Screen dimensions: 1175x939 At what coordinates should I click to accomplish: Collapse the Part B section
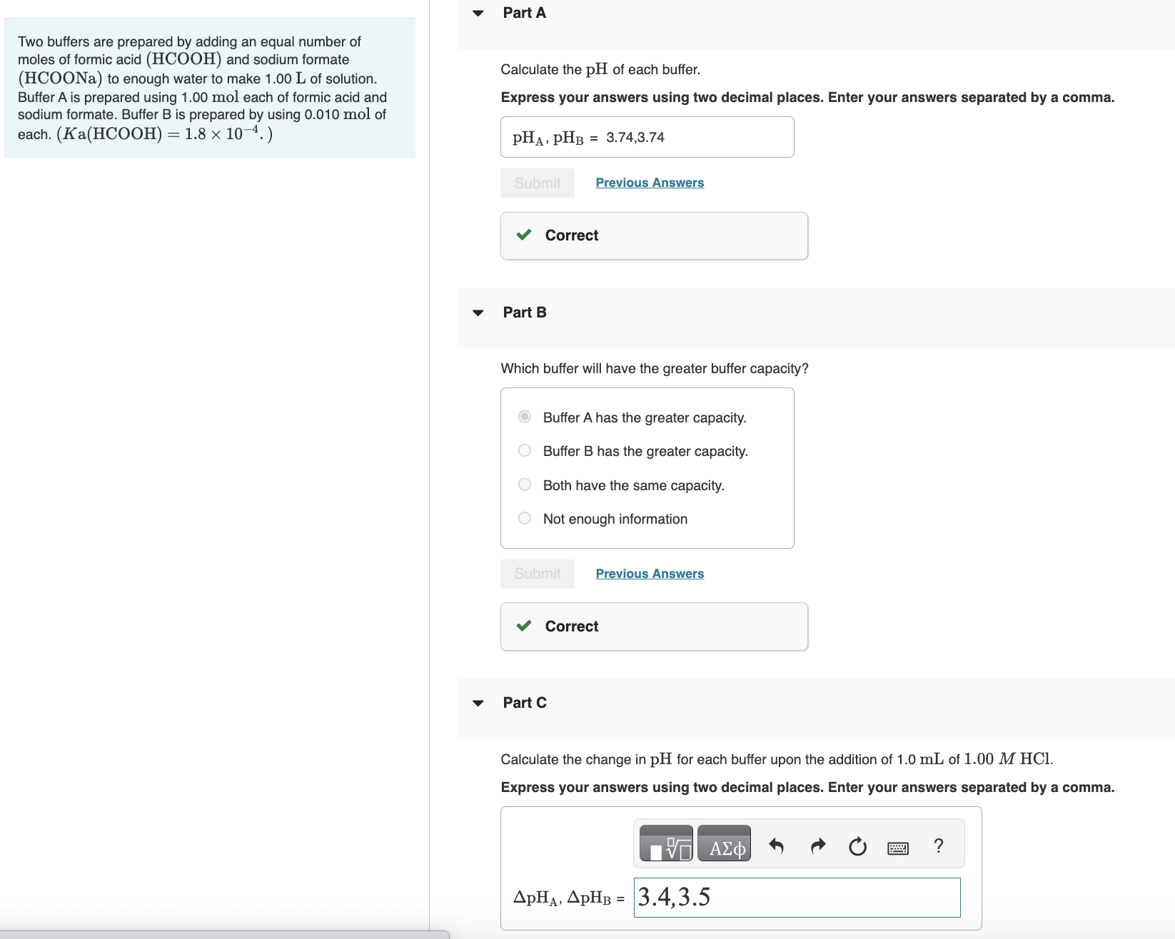click(x=477, y=312)
